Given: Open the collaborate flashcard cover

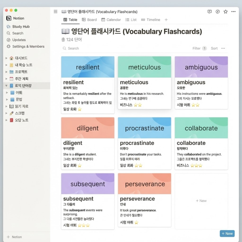Looking at the screenshot, I should click(201, 128).
